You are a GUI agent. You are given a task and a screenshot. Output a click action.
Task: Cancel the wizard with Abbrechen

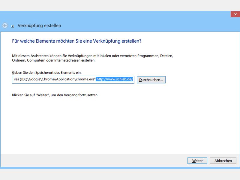223,161
